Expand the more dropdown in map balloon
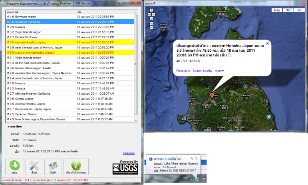 point(219,71)
